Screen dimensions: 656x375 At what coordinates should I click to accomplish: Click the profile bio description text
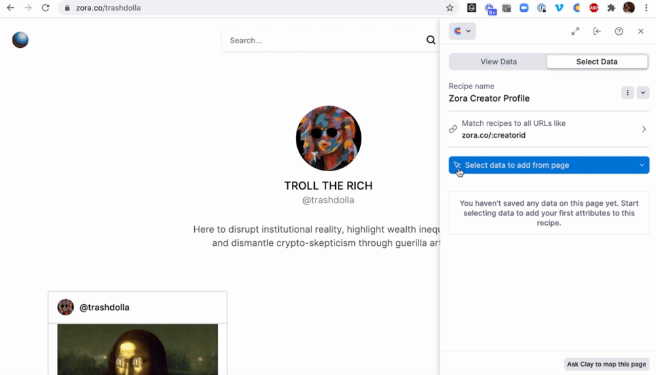click(x=316, y=236)
